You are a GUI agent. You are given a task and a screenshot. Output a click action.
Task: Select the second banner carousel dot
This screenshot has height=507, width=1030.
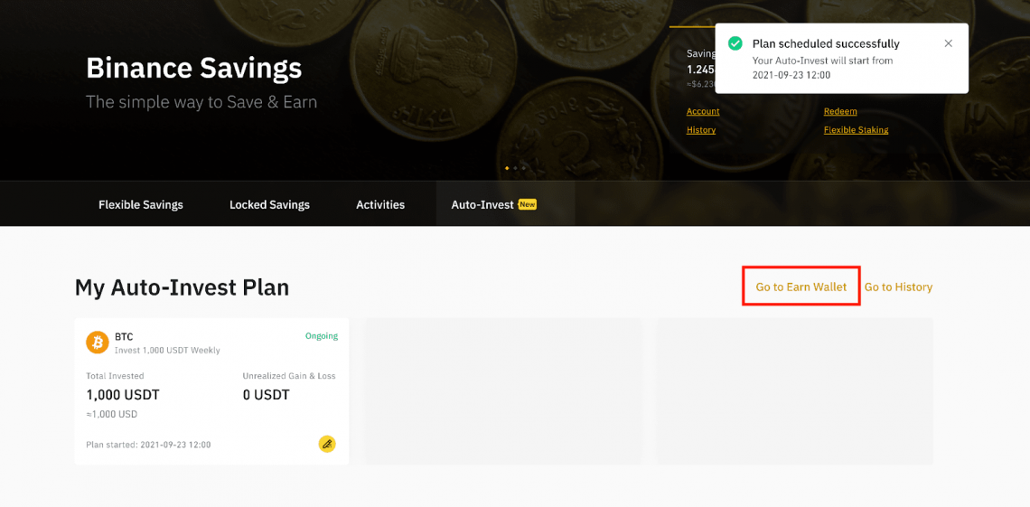pos(515,168)
